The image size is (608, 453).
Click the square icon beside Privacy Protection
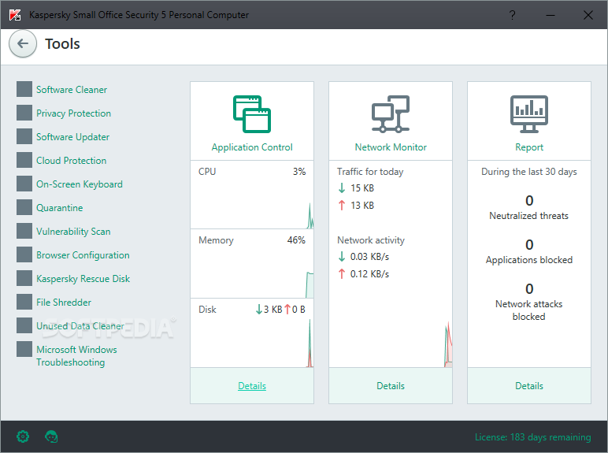pos(24,113)
